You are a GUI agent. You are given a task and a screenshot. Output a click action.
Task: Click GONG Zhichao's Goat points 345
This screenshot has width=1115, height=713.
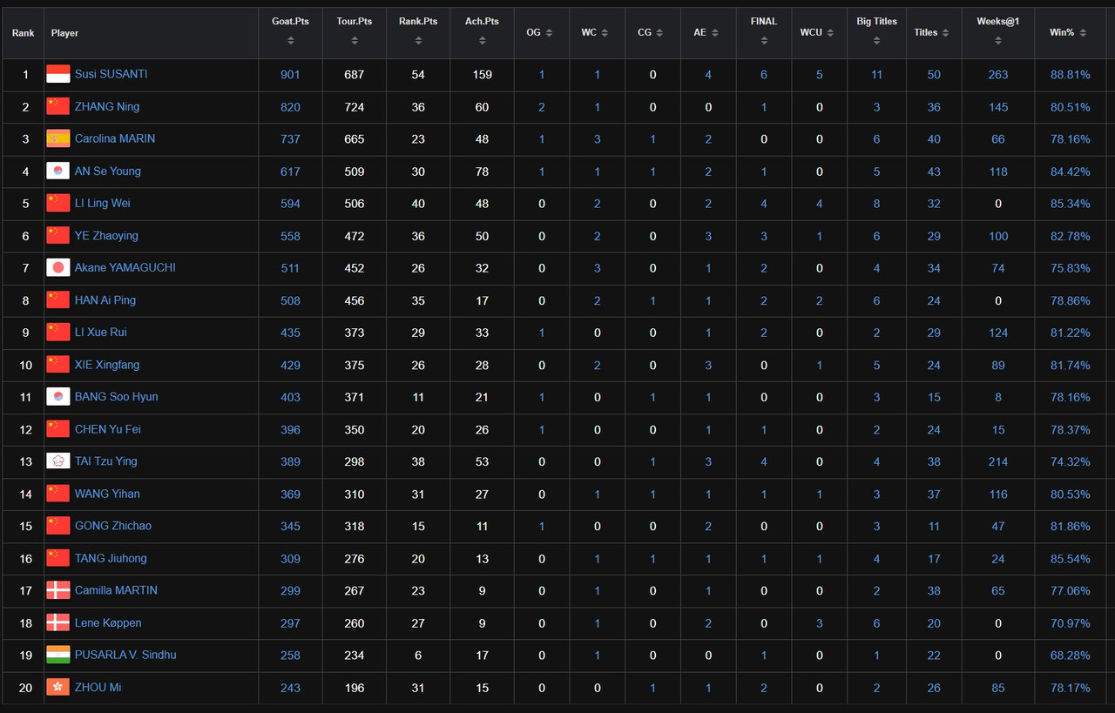point(290,526)
